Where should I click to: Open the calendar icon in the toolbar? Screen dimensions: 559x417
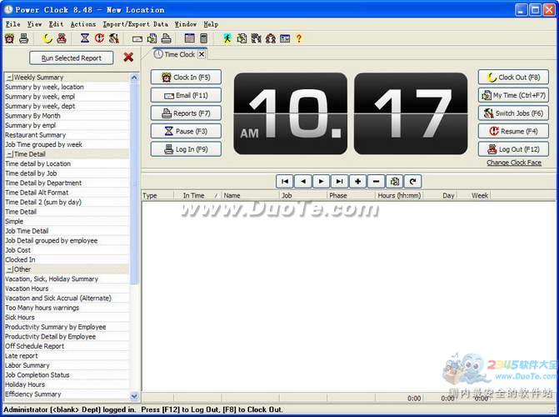(190, 38)
